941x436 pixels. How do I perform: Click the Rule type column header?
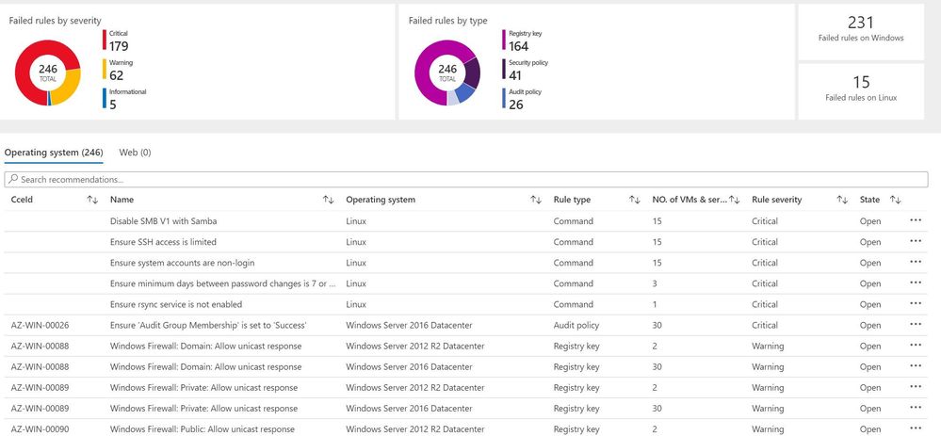pyautogui.click(x=572, y=200)
